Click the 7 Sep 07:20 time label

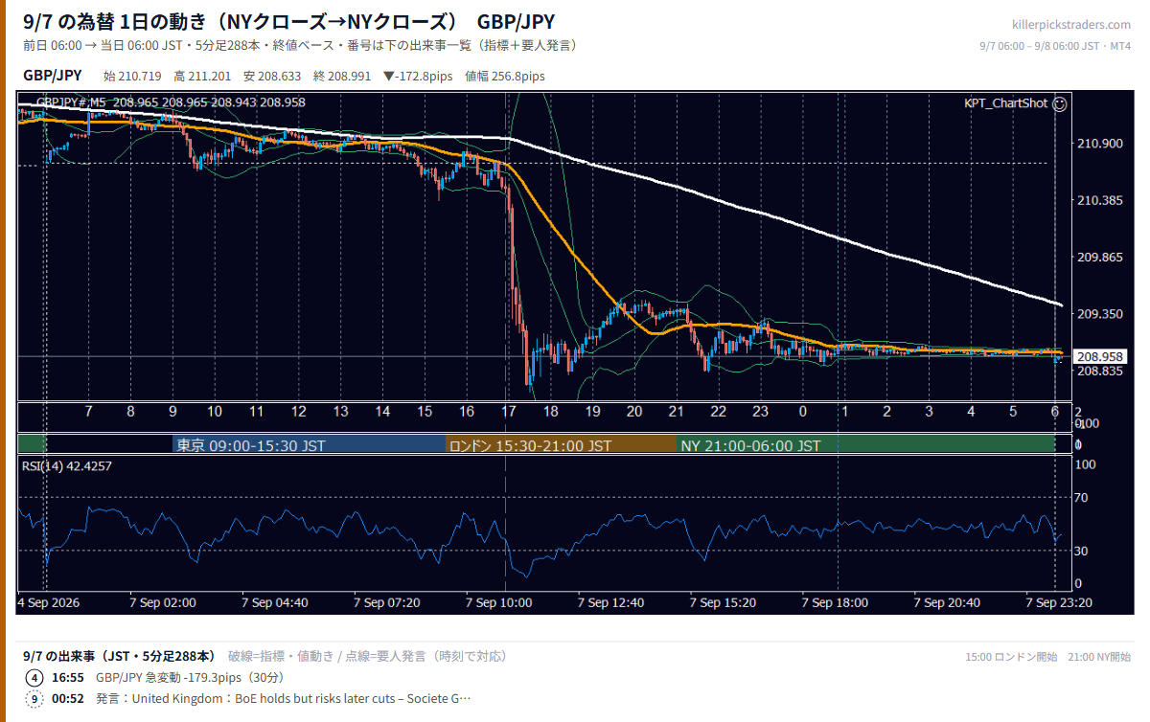387,602
